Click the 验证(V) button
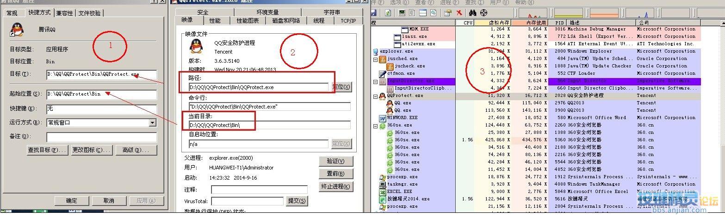 (x=335, y=161)
